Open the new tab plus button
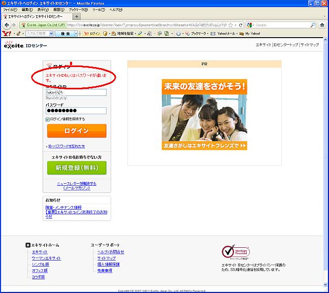This screenshot has width=329, height=293. point(77,16)
